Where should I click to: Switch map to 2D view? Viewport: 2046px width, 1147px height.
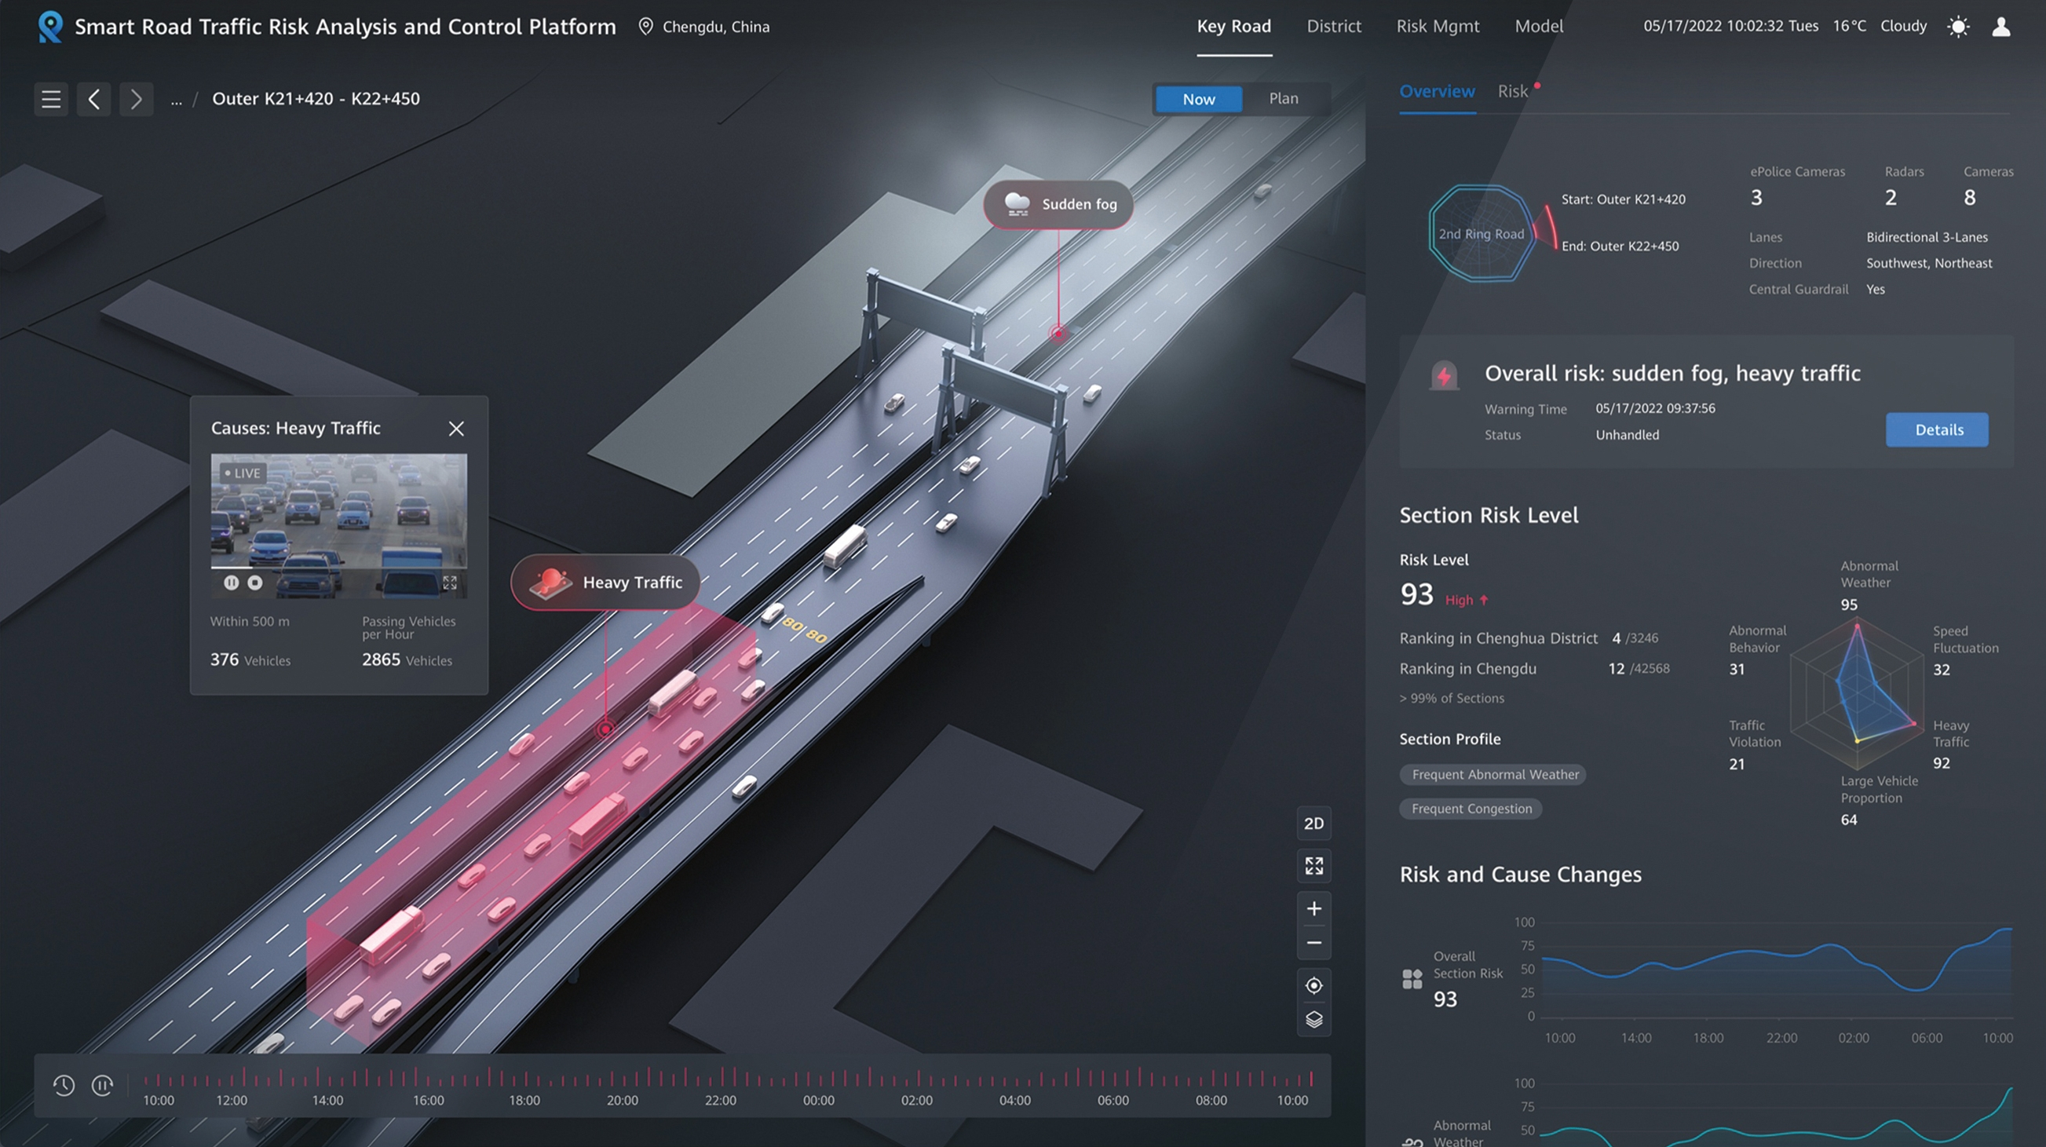pos(1313,824)
